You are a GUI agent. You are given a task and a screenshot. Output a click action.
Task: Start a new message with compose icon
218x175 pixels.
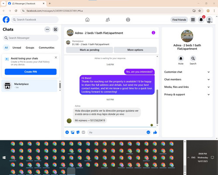[55, 29]
